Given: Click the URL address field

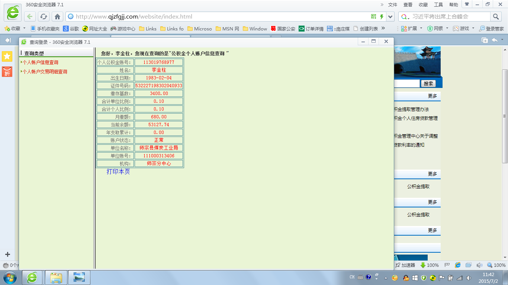Looking at the screenshot, I should tap(219, 17).
